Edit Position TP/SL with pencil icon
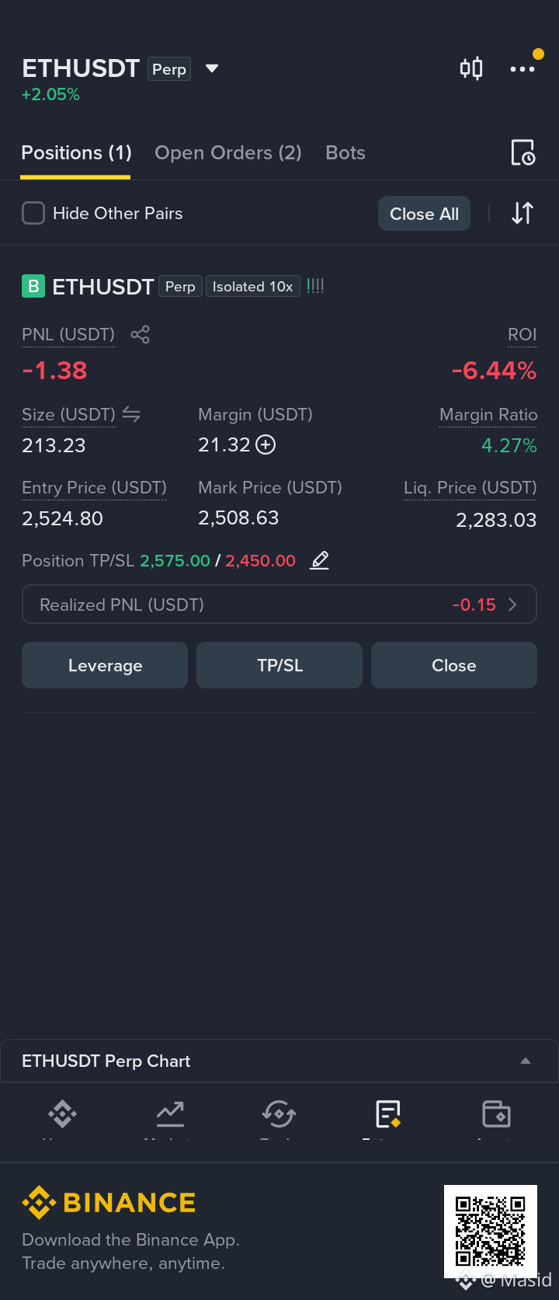559x1300 pixels. point(319,560)
